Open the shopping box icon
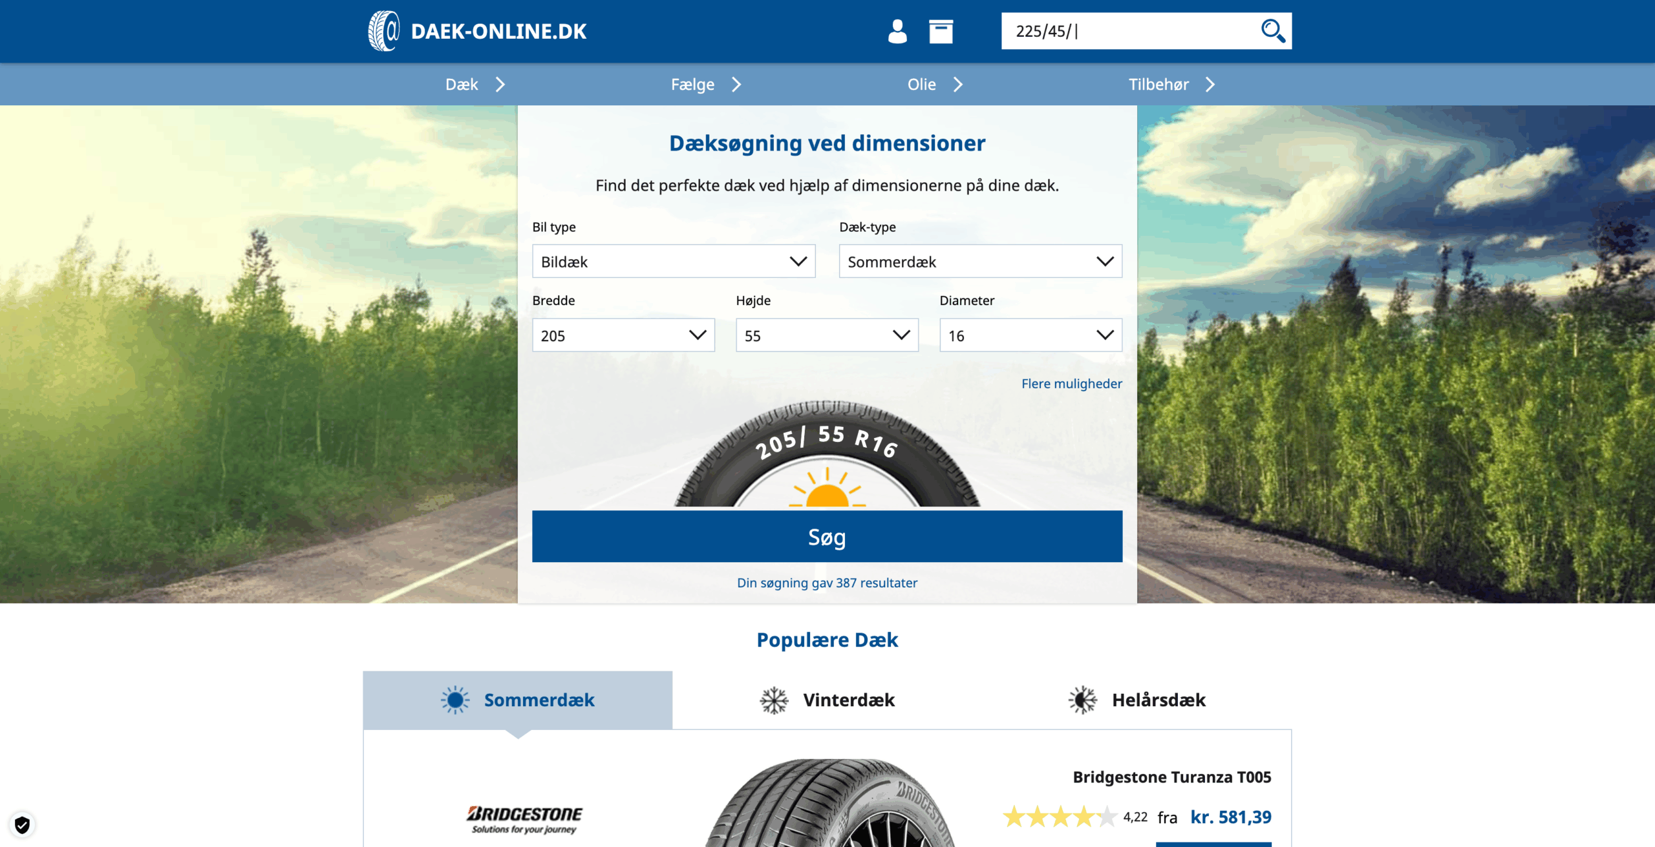The width and height of the screenshot is (1655, 847). pyautogui.click(x=941, y=31)
